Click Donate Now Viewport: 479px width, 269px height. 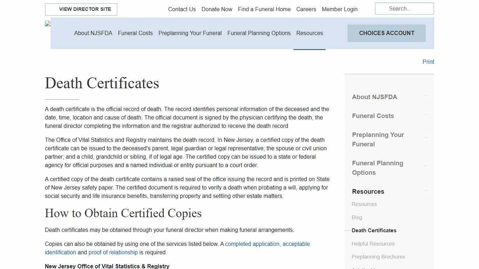[217, 9]
